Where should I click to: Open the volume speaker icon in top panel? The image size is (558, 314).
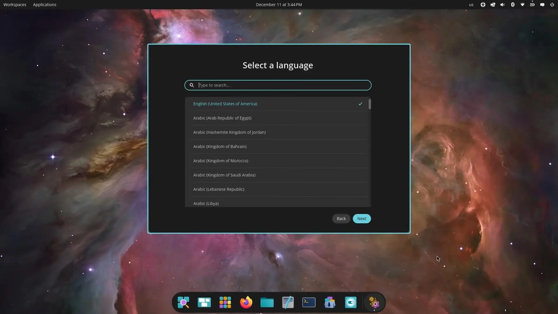[503, 5]
